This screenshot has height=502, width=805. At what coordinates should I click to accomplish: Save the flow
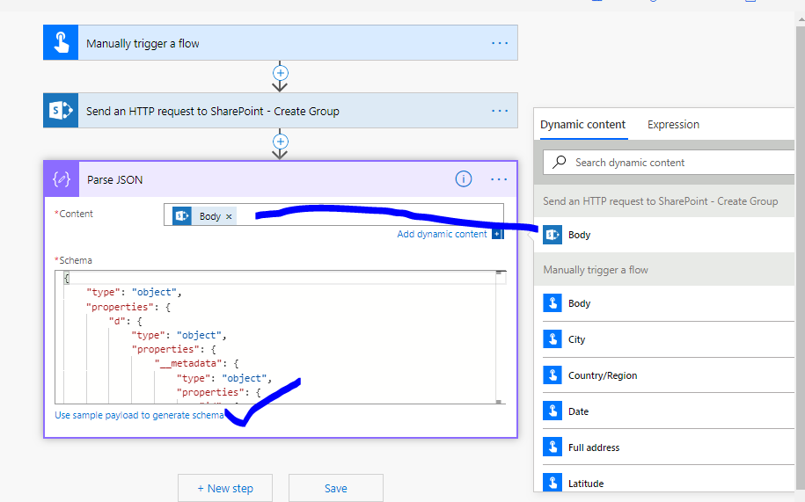pos(336,488)
